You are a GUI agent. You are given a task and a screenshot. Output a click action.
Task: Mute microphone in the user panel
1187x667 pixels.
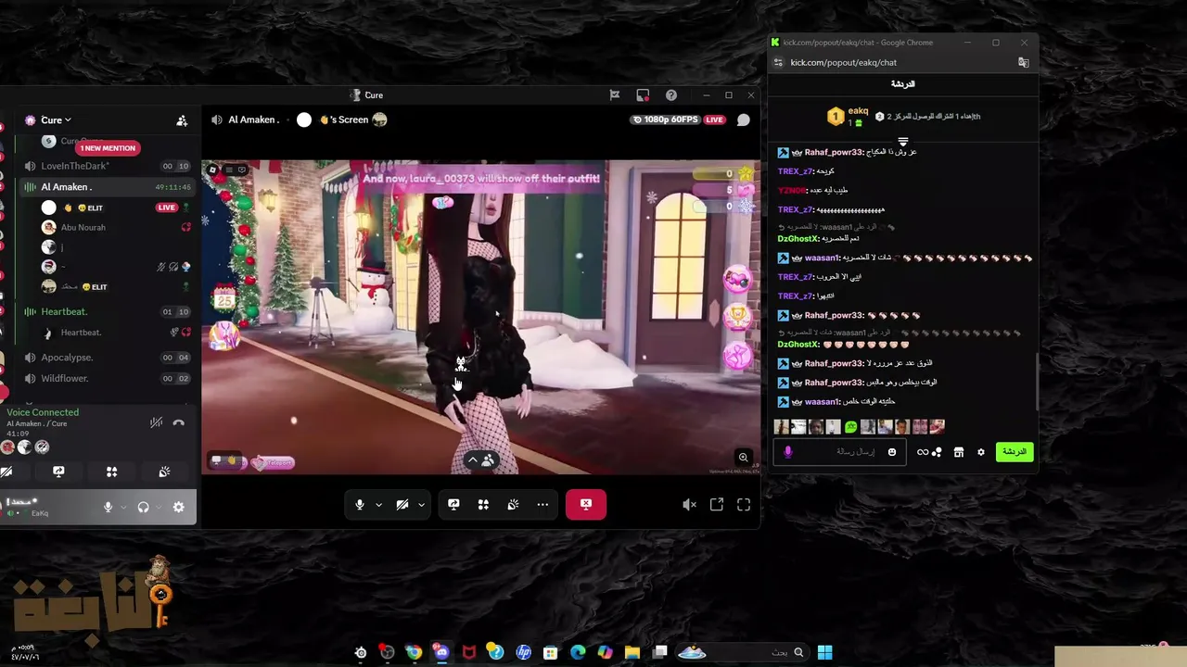point(108,507)
